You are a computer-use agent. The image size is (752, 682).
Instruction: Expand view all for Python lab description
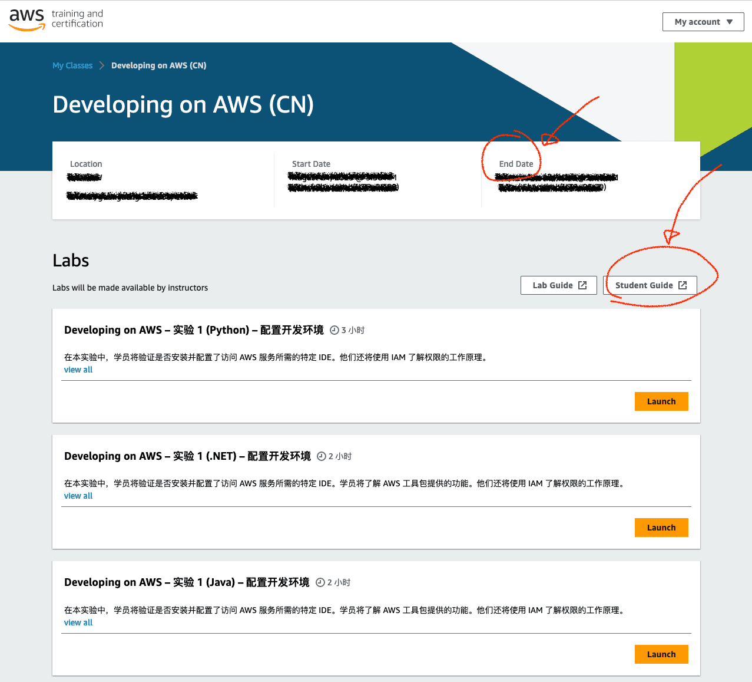78,370
